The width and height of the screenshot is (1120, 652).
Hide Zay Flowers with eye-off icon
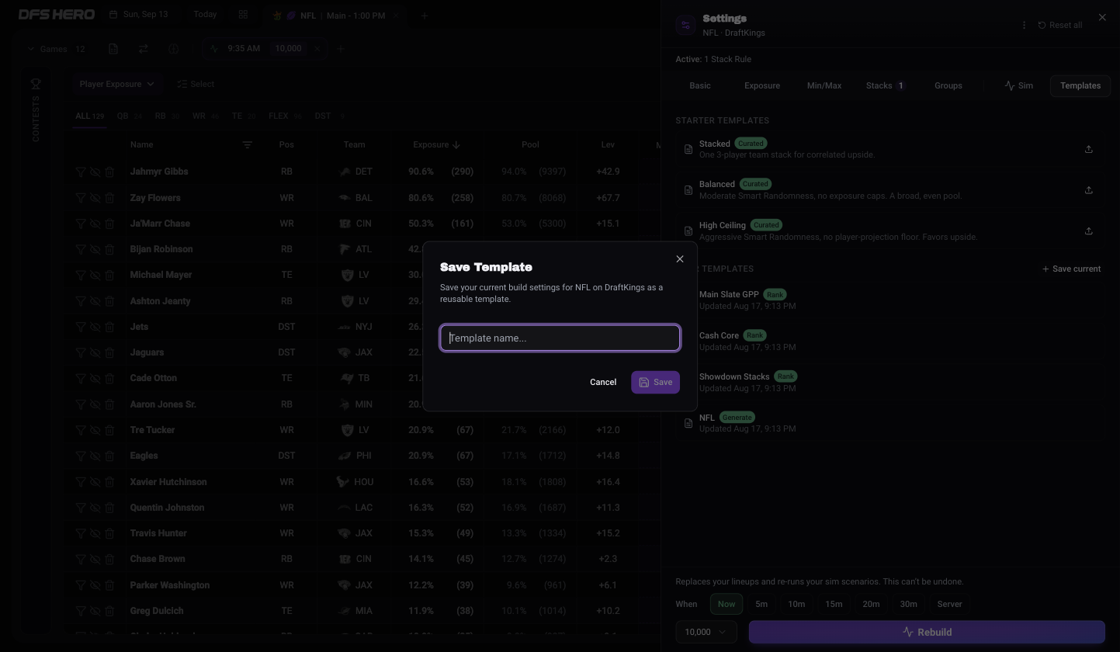[x=95, y=198]
